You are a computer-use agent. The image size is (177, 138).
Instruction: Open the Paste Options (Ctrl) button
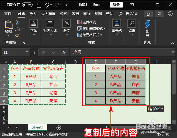point(155,109)
